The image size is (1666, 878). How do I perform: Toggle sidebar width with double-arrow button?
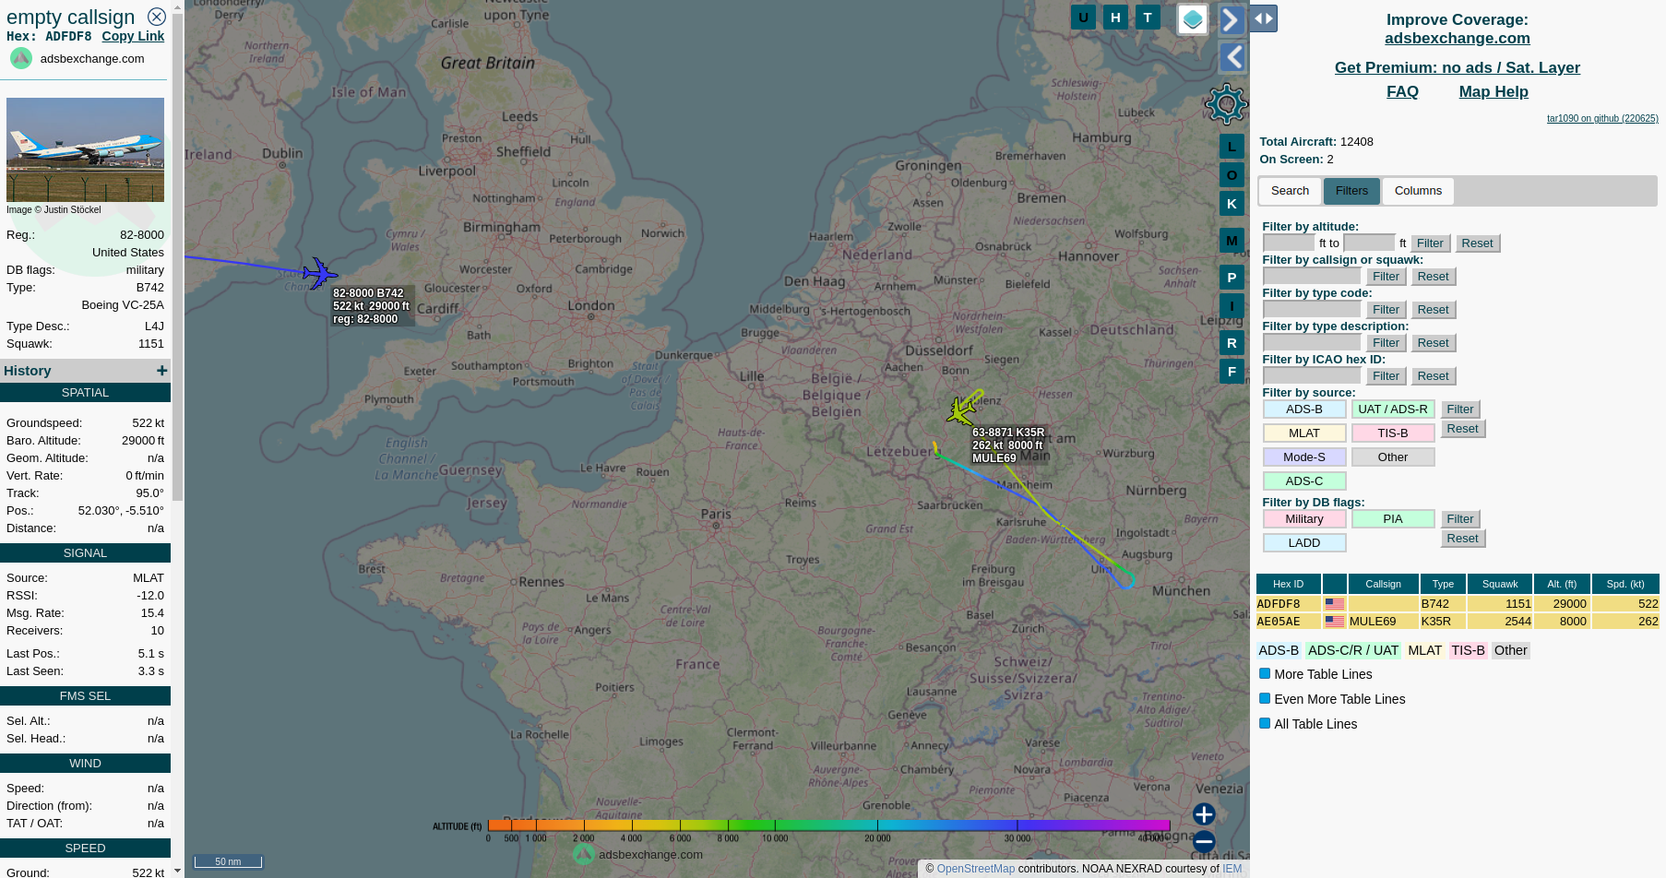click(1264, 18)
